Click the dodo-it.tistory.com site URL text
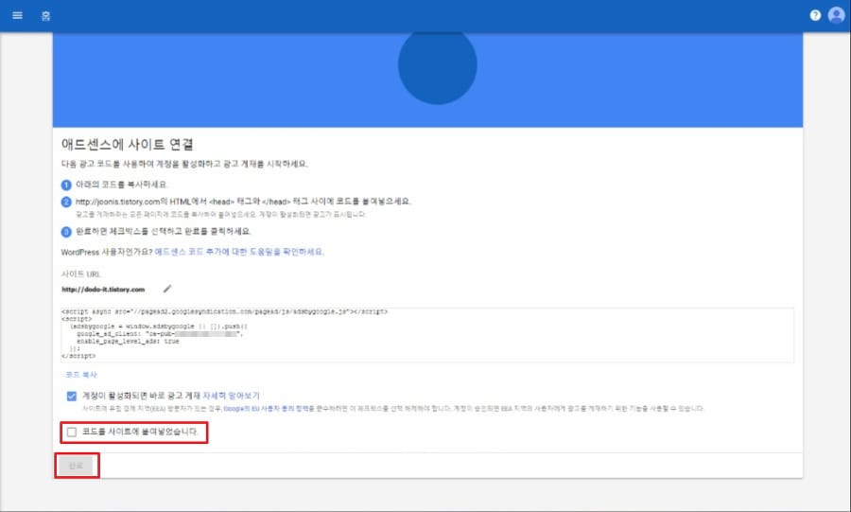The image size is (851, 512). [x=103, y=290]
